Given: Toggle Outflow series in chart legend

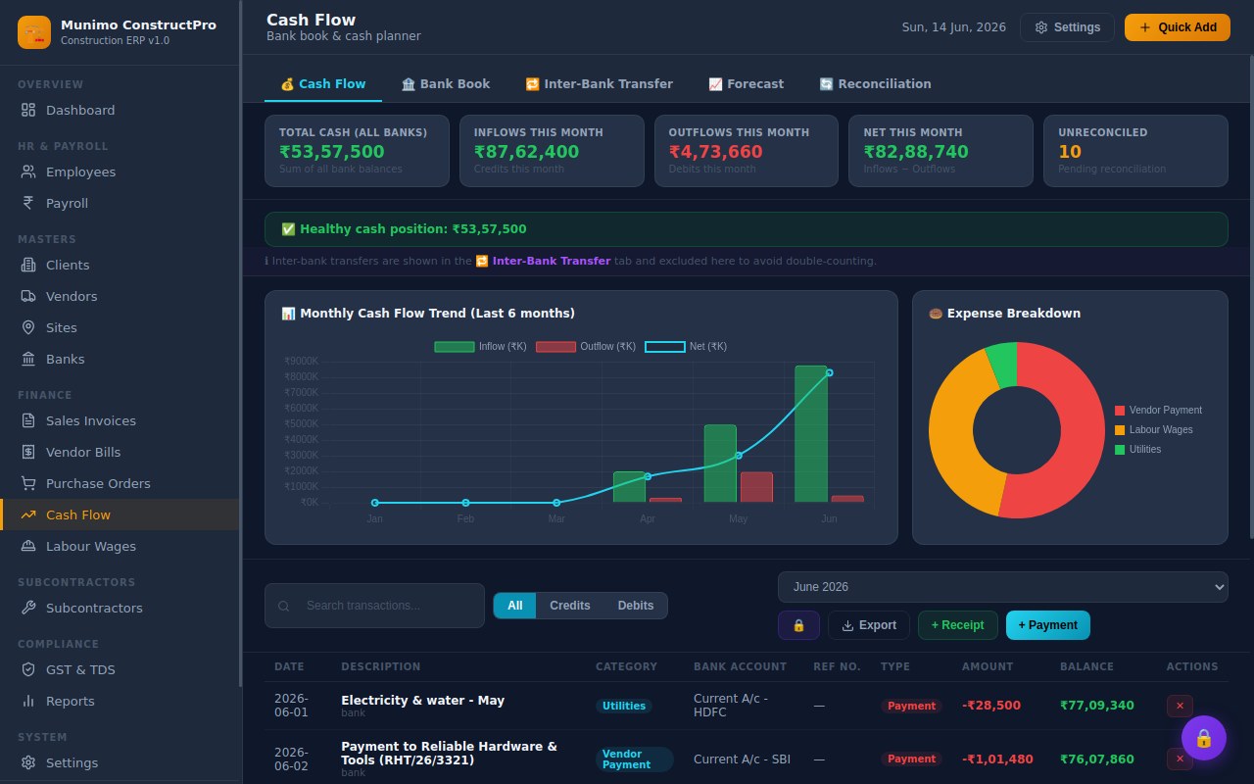Looking at the screenshot, I should (x=586, y=346).
